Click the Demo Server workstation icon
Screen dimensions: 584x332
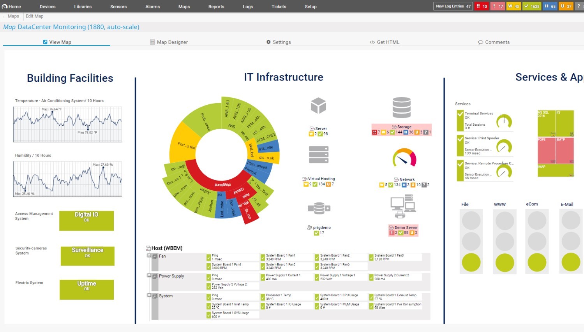403,206
